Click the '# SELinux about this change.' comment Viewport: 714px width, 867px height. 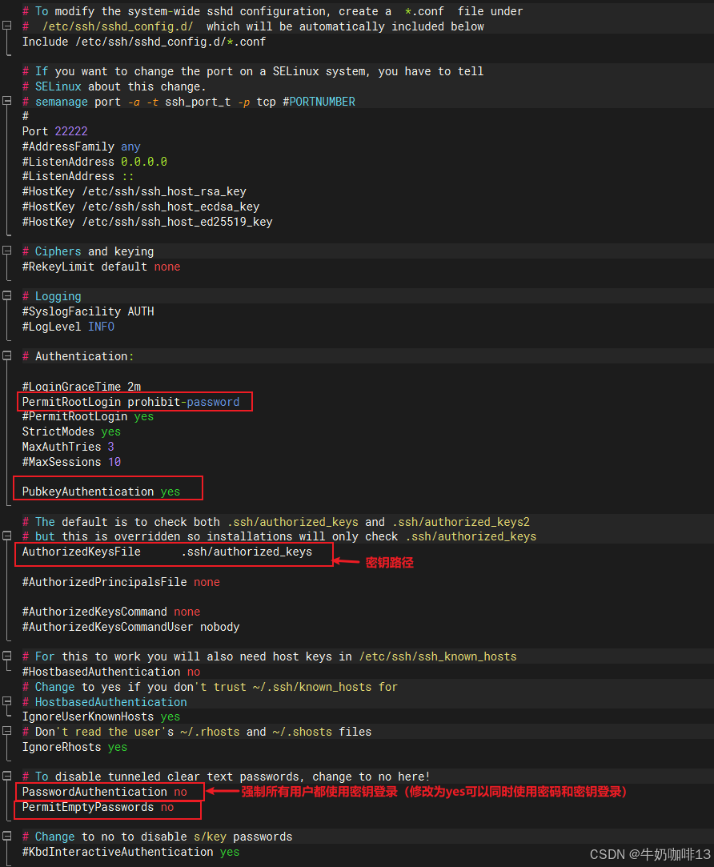(114, 86)
